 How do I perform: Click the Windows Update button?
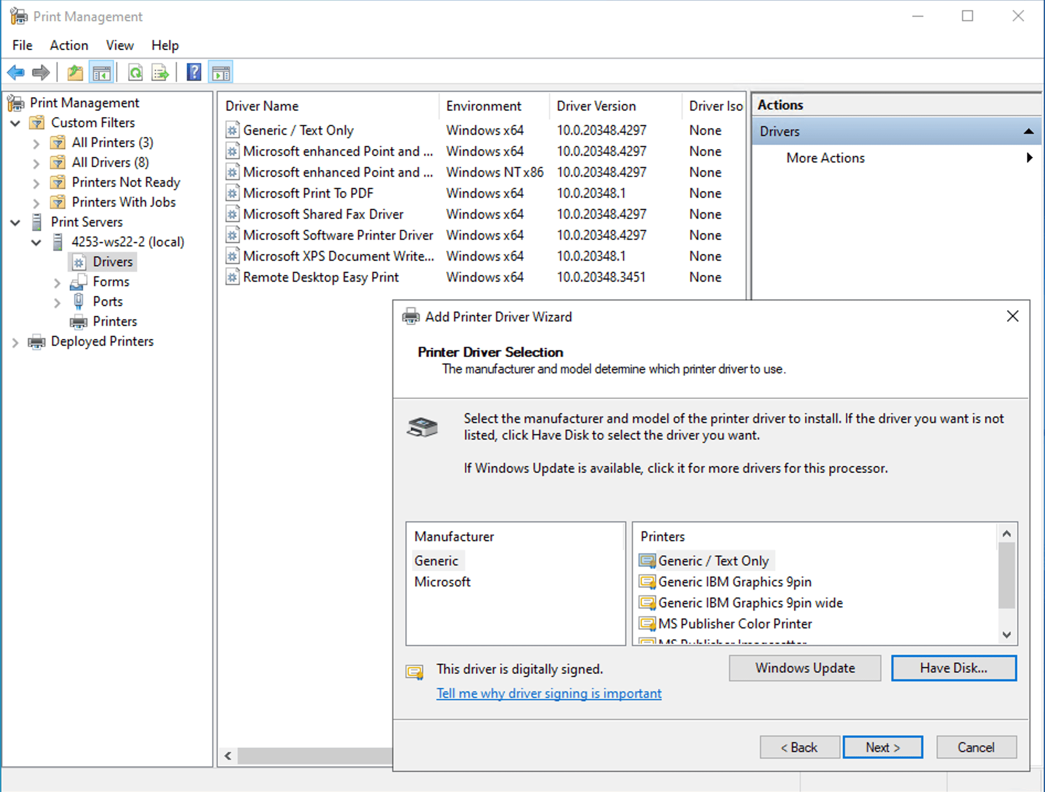(x=804, y=668)
